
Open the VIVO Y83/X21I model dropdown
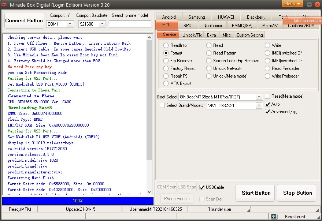point(259,105)
